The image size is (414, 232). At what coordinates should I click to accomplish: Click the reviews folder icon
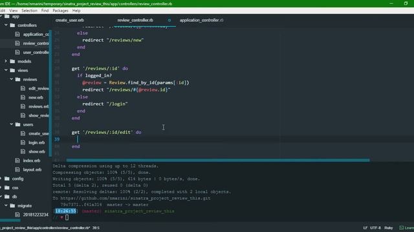click(17, 79)
